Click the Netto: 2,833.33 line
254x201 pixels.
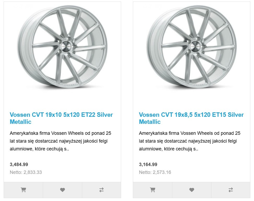click(x=26, y=172)
